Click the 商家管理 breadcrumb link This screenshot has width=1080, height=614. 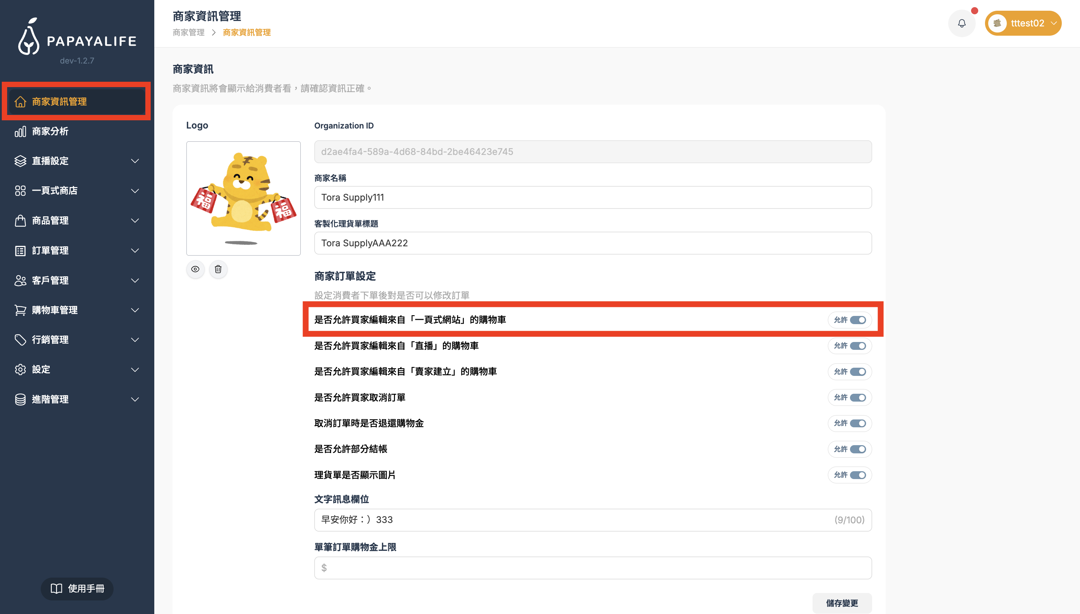(x=189, y=32)
